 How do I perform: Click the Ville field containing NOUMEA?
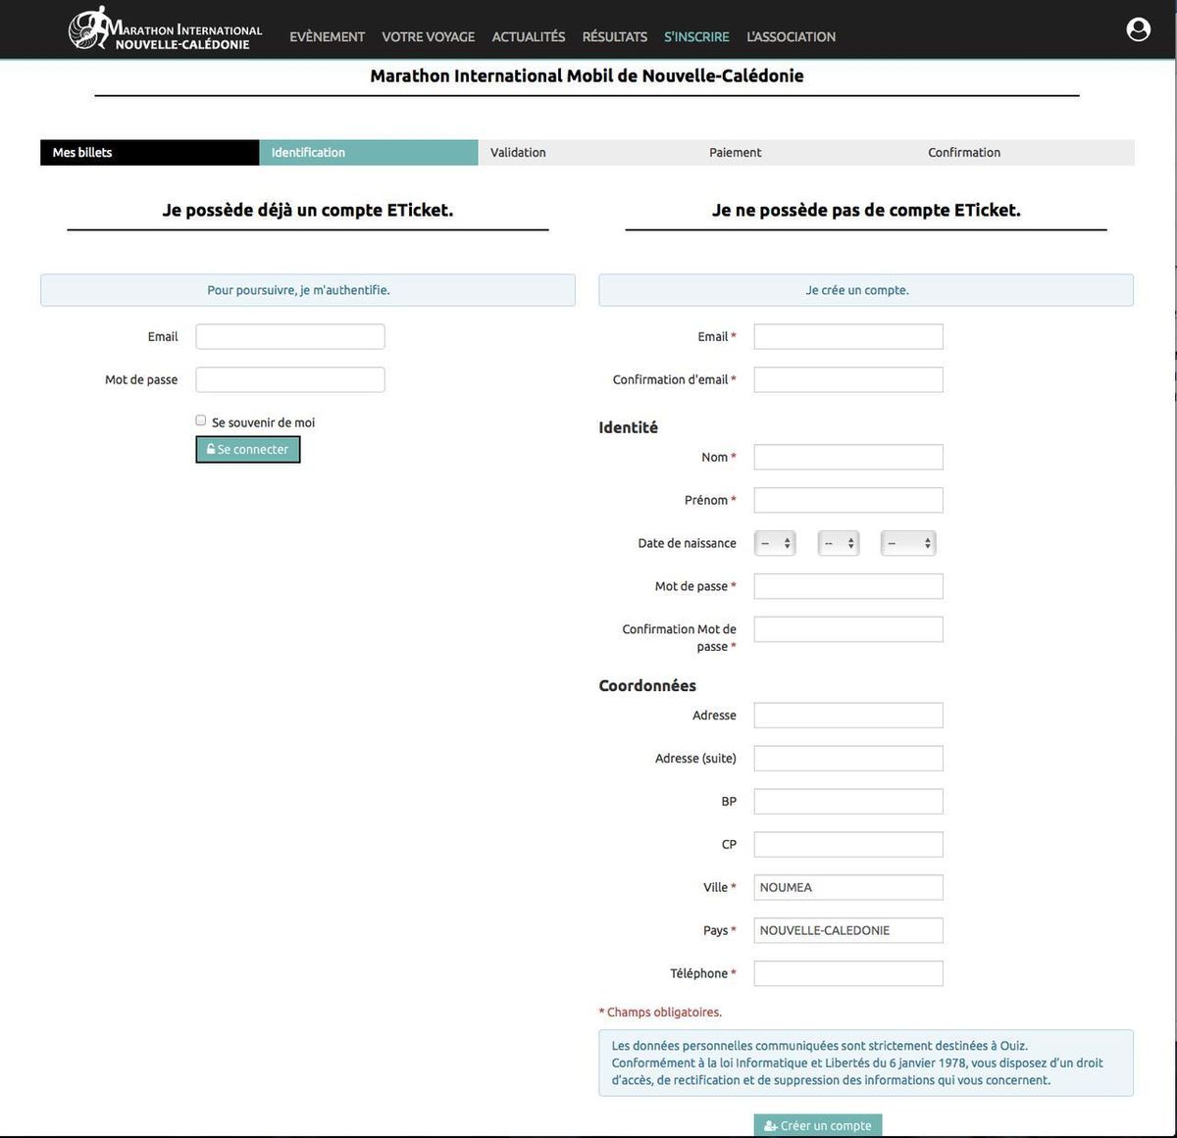847,888
